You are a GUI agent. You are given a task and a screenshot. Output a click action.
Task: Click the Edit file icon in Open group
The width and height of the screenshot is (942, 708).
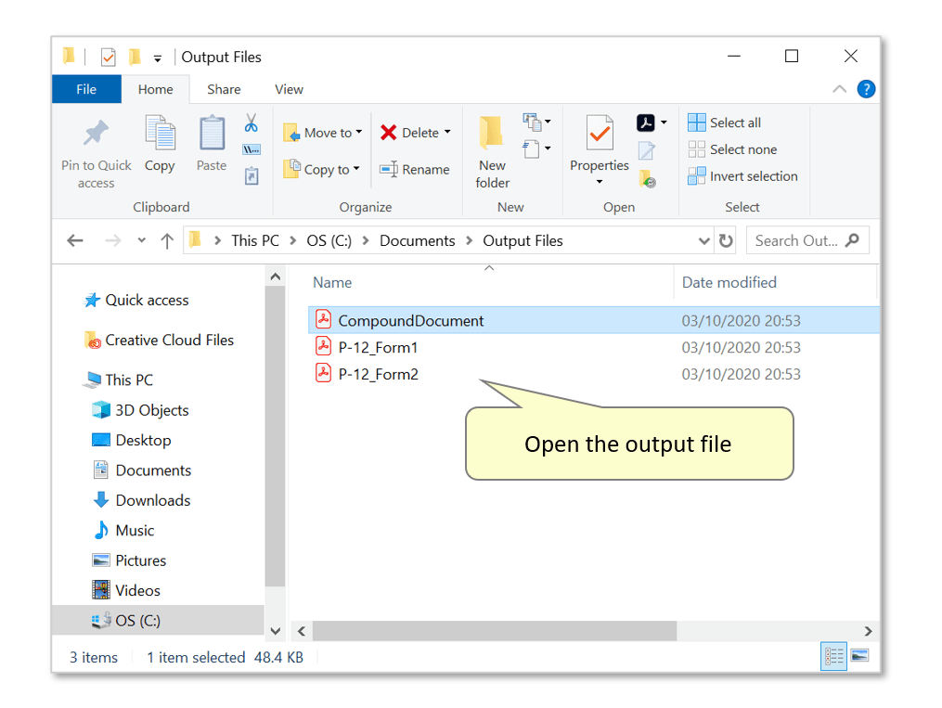647,150
